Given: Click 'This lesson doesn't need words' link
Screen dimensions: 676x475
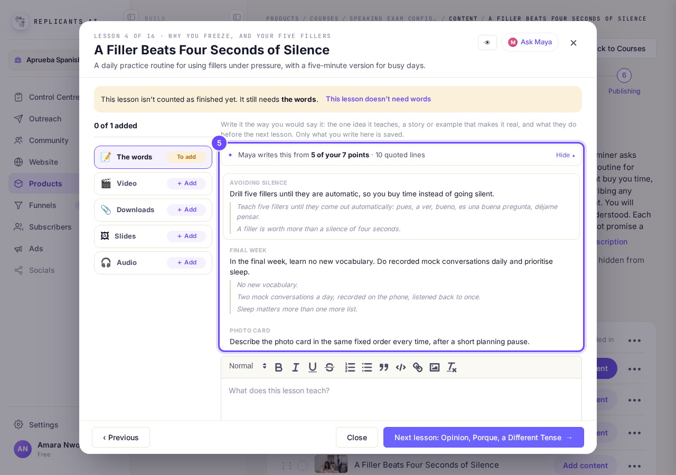Looking at the screenshot, I should tap(378, 99).
